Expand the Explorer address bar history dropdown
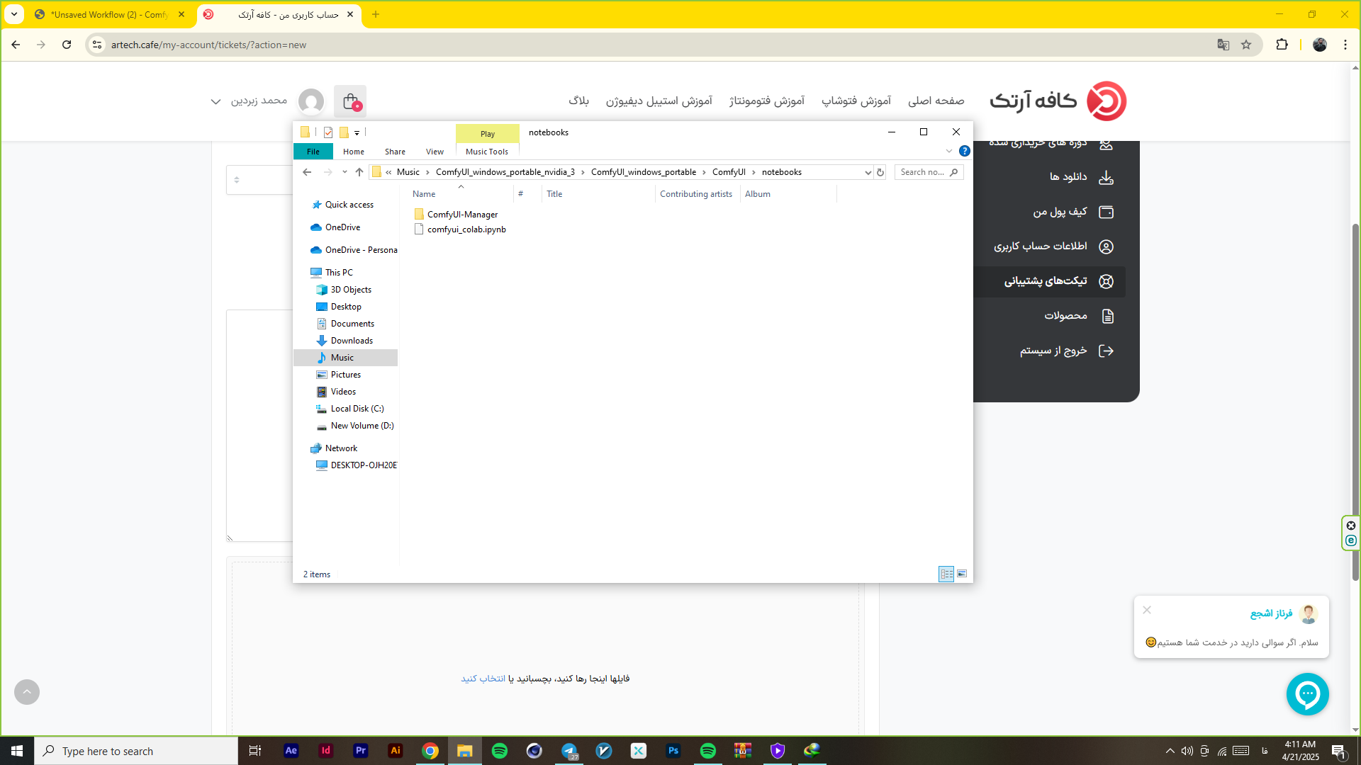The width and height of the screenshot is (1361, 765). click(868, 172)
